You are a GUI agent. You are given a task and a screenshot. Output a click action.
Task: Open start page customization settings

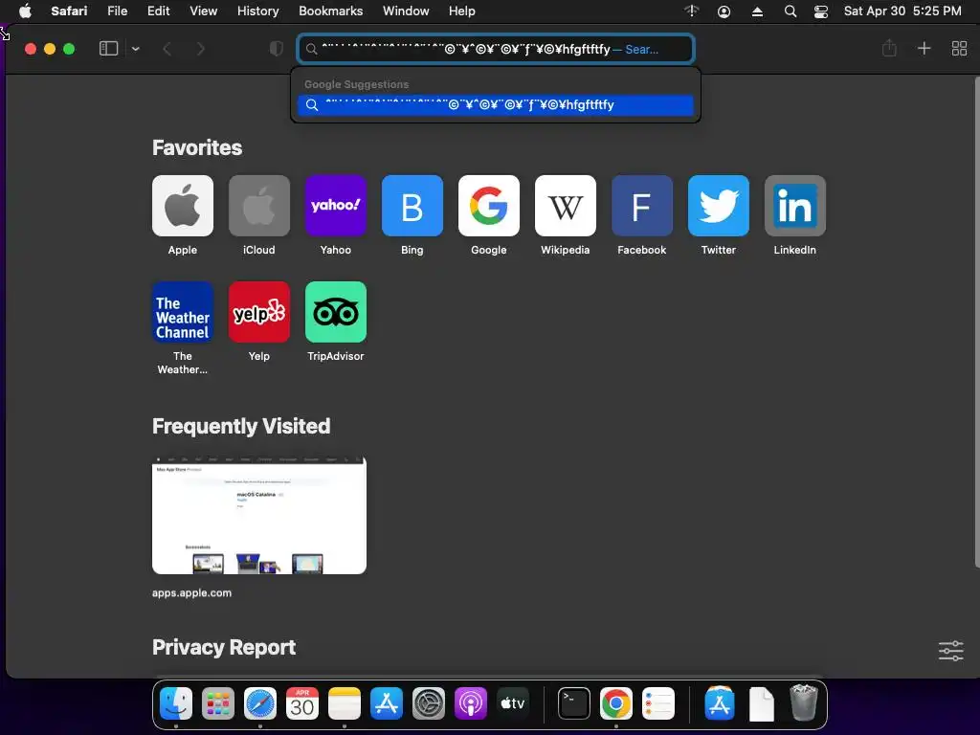point(950,651)
